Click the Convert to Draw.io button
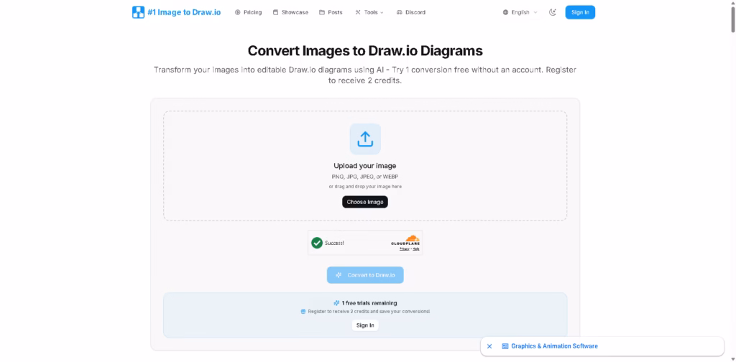 coord(365,275)
